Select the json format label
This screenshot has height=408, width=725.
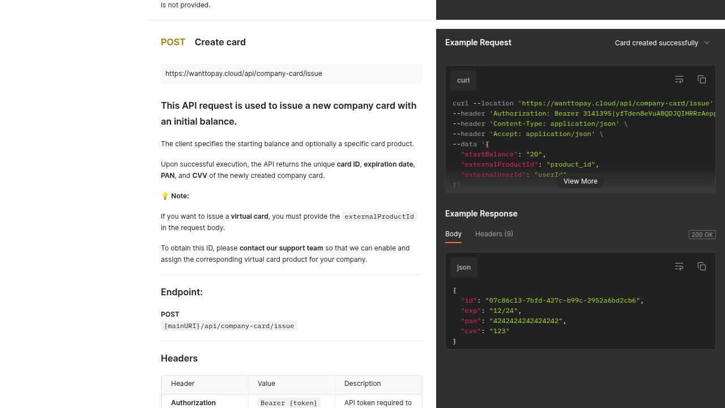pos(464,267)
